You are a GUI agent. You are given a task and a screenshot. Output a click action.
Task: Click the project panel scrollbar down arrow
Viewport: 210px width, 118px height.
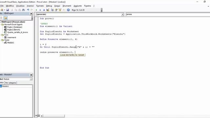[32, 18]
